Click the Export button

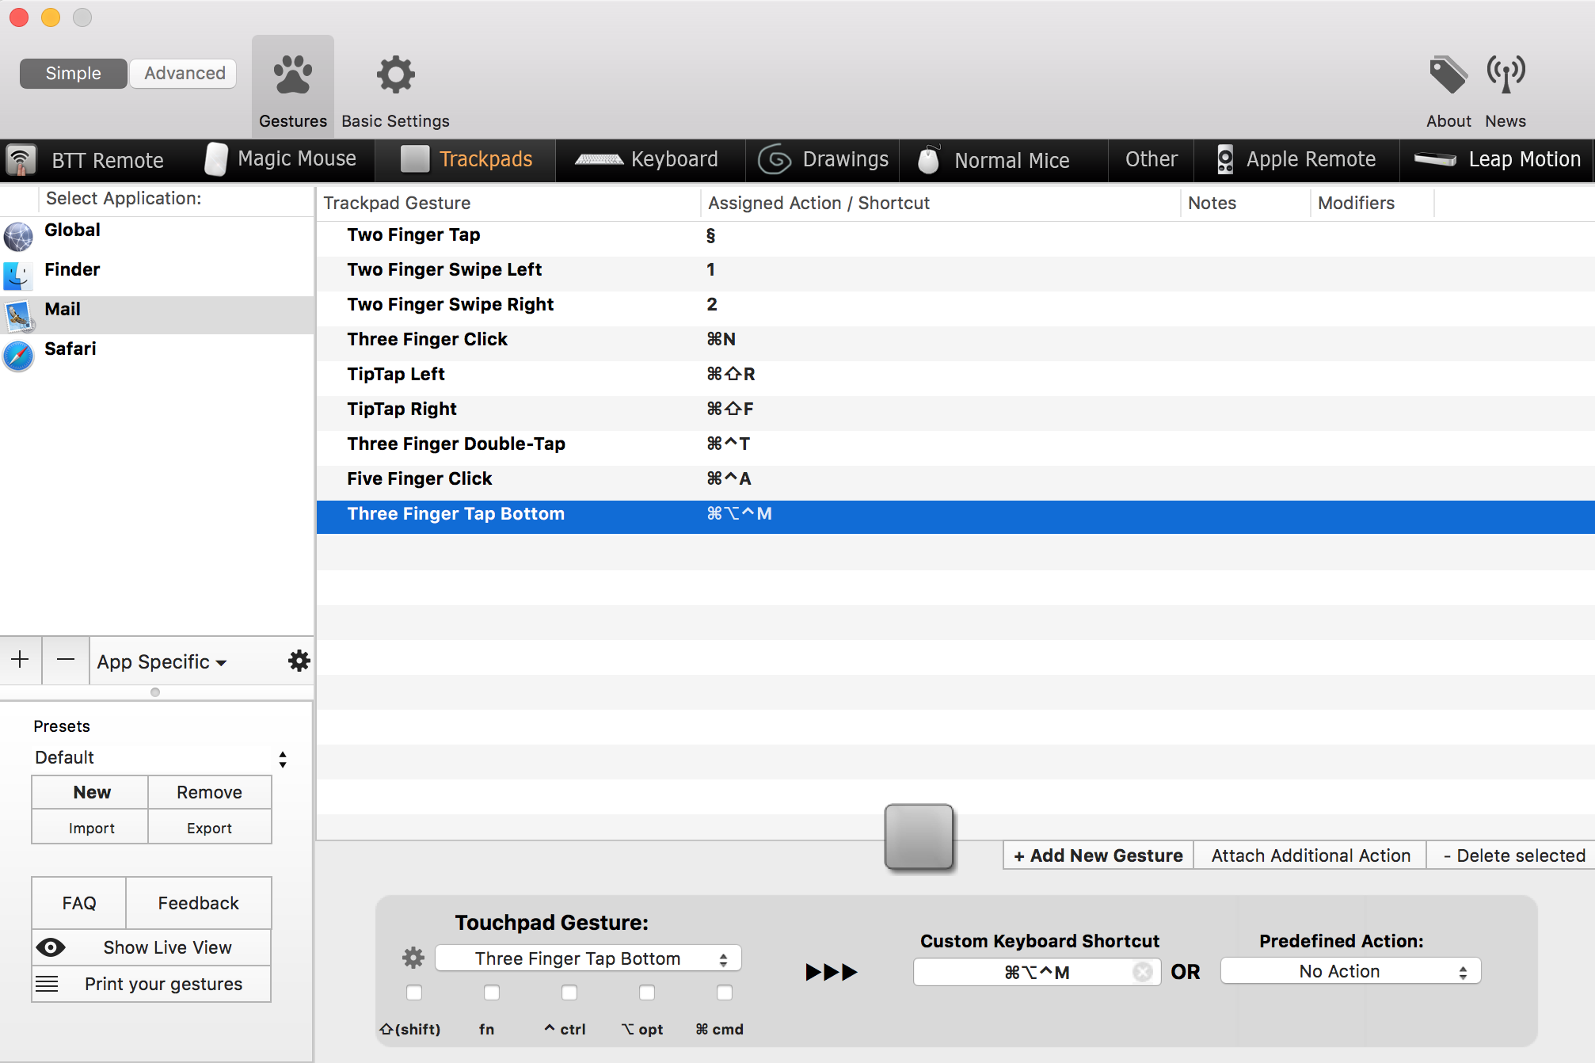click(x=209, y=828)
